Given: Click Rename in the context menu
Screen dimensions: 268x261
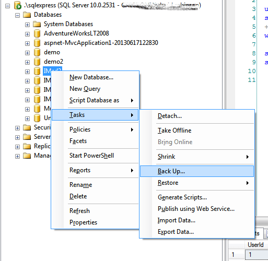Looking at the screenshot, I should pyautogui.click(x=95, y=185).
